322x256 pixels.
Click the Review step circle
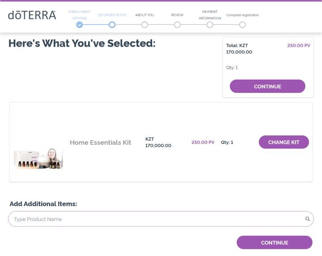point(177,25)
